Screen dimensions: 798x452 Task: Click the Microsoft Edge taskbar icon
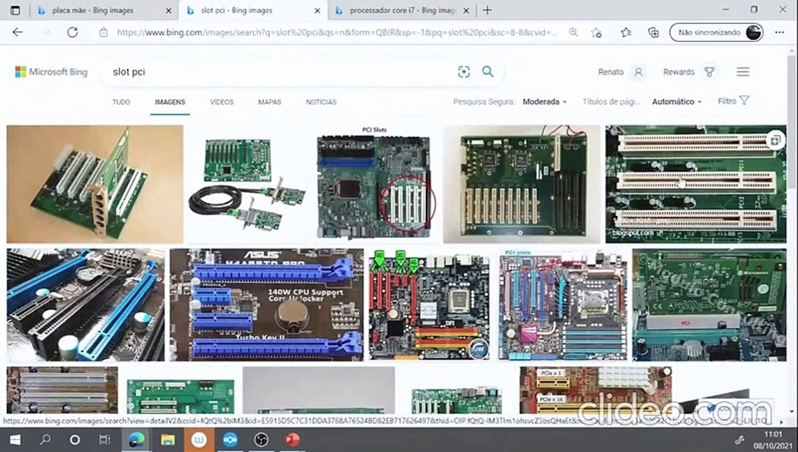pos(136,440)
